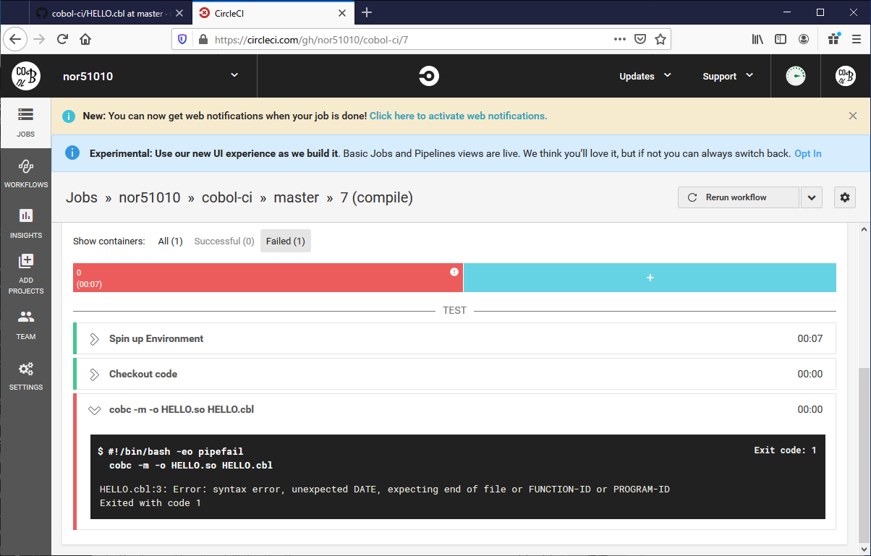Viewport: 871px width, 556px height.
Task: Click the failed container error icon
Action: coord(454,272)
